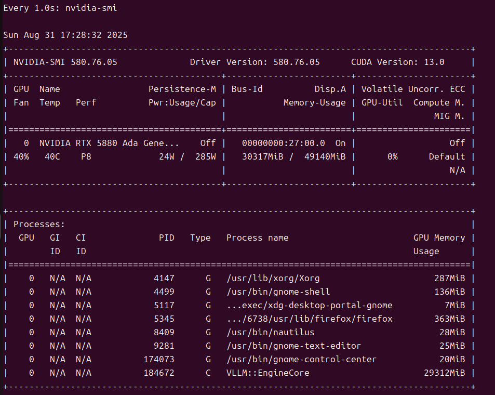Click used memory '30317MiB'
The height and width of the screenshot is (395, 495).
click(263, 157)
